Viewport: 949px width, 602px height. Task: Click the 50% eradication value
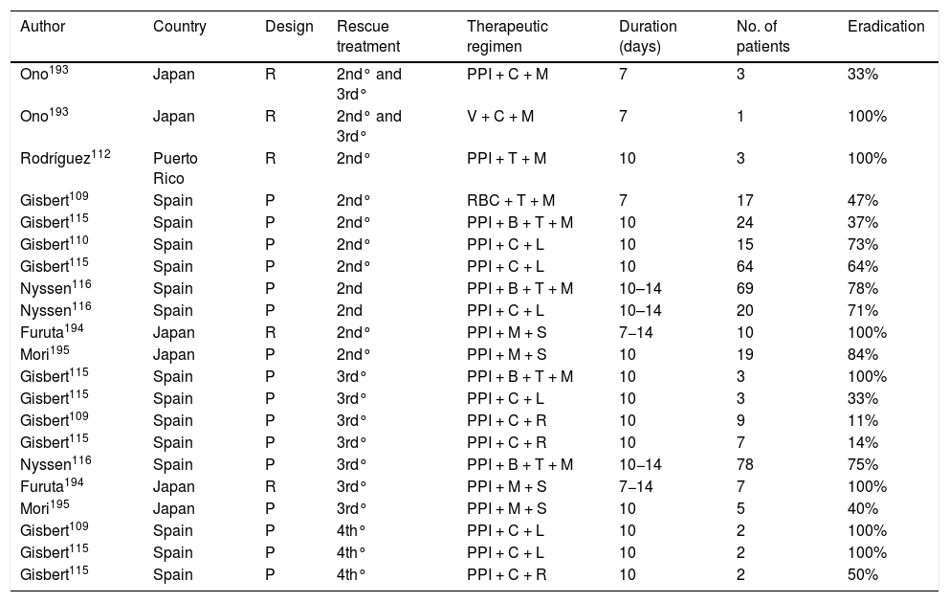pos(863,574)
